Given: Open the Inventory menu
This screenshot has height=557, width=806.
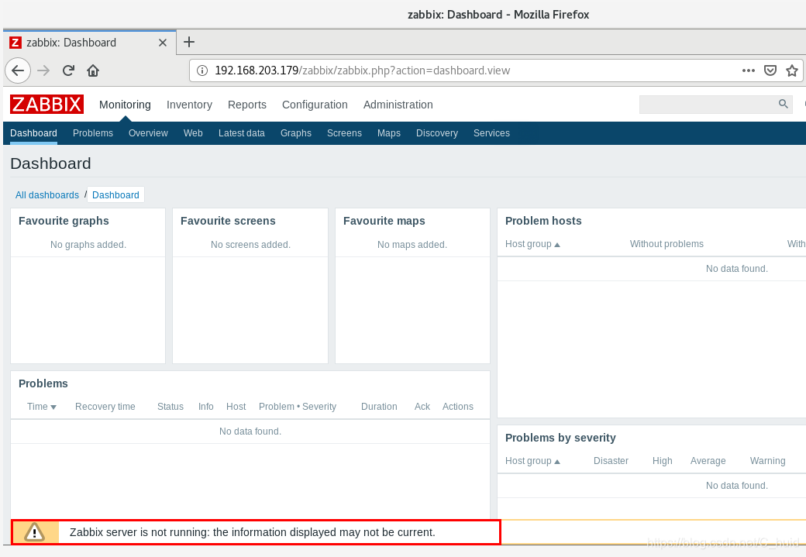Looking at the screenshot, I should (x=189, y=105).
